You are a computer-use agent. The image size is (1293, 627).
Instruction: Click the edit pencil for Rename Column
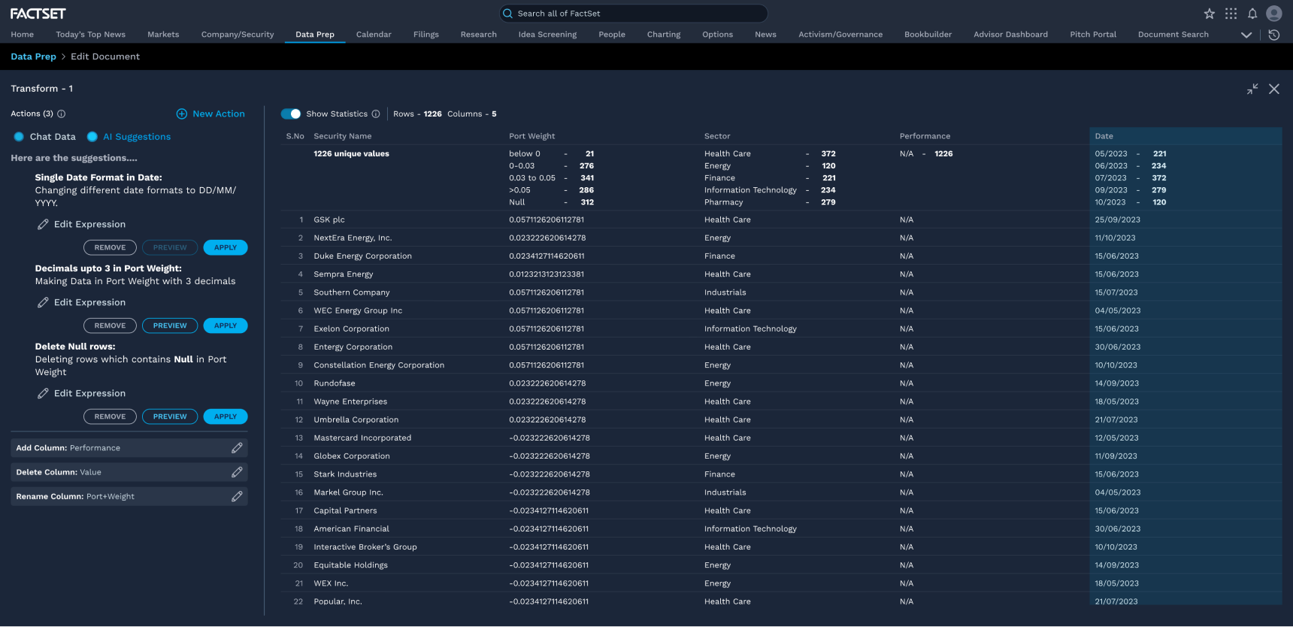pos(237,496)
